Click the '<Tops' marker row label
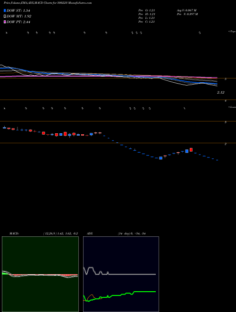Viewport: 236px width, 312px height. pos(232,32)
